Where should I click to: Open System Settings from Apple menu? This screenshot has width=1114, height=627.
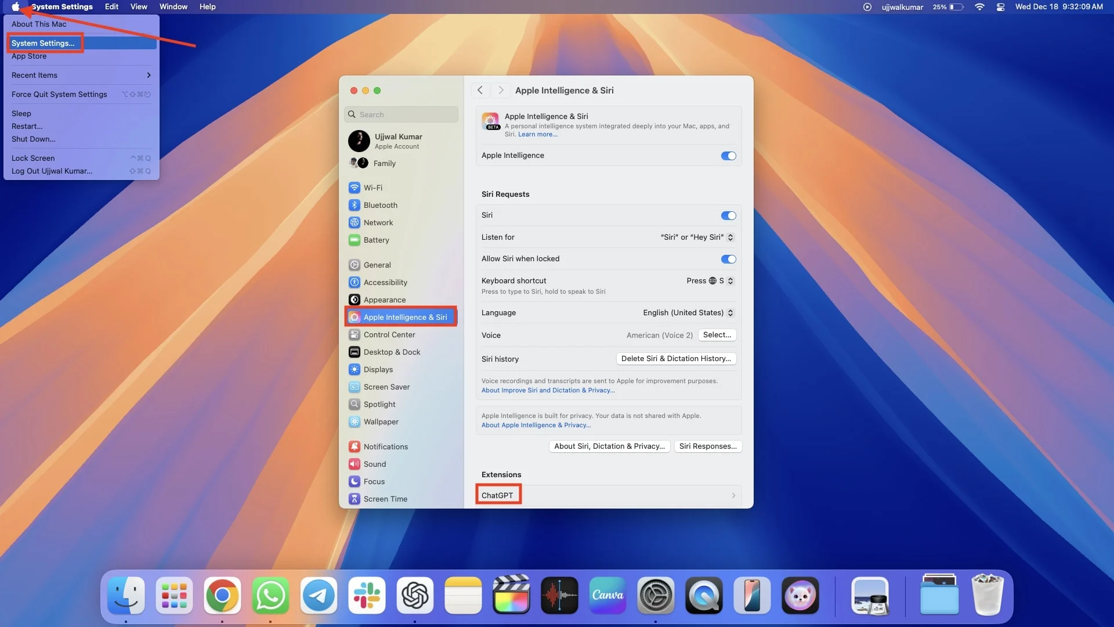pos(43,42)
